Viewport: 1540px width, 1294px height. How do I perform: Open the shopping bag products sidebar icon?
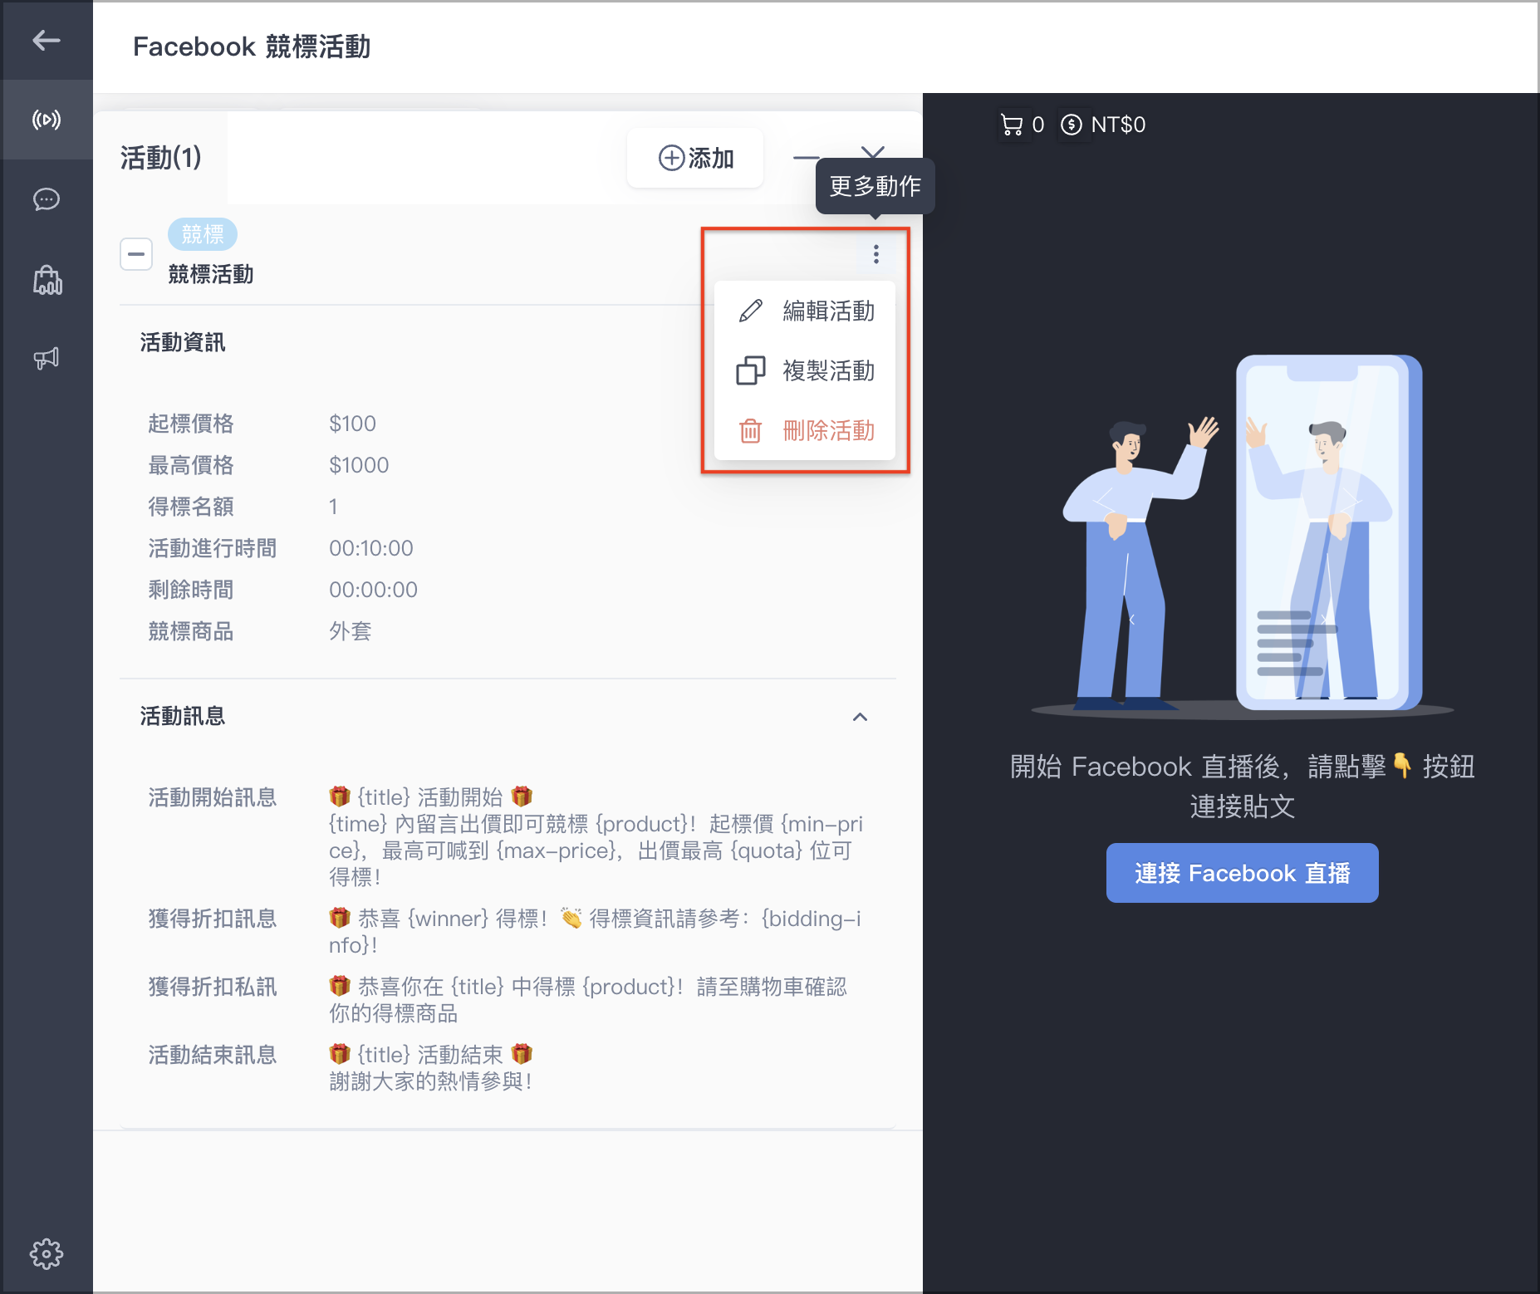pyautogui.click(x=47, y=280)
